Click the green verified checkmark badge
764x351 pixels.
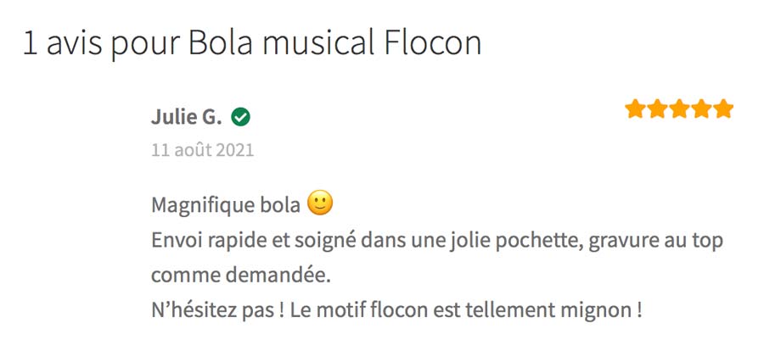241,117
